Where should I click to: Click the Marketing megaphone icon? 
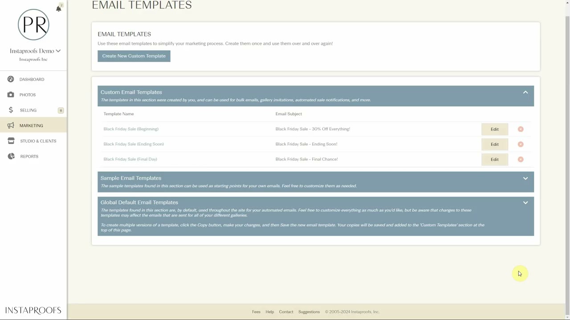[11, 125]
